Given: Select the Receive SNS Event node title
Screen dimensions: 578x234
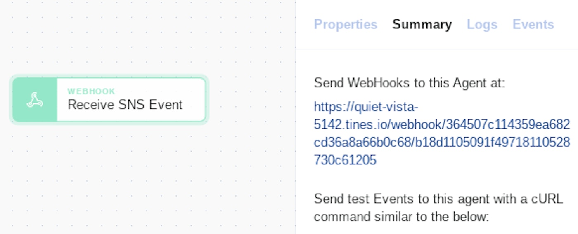Looking at the screenshot, I should tap(125, 105).
